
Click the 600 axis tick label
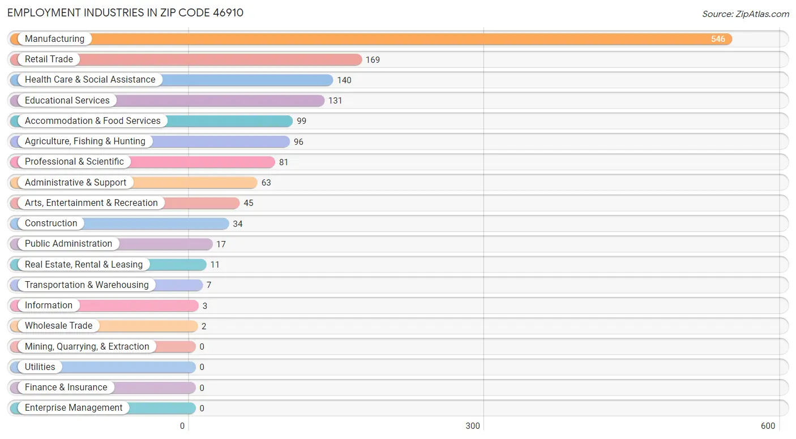pyautogui.click(x=768, y=426)
